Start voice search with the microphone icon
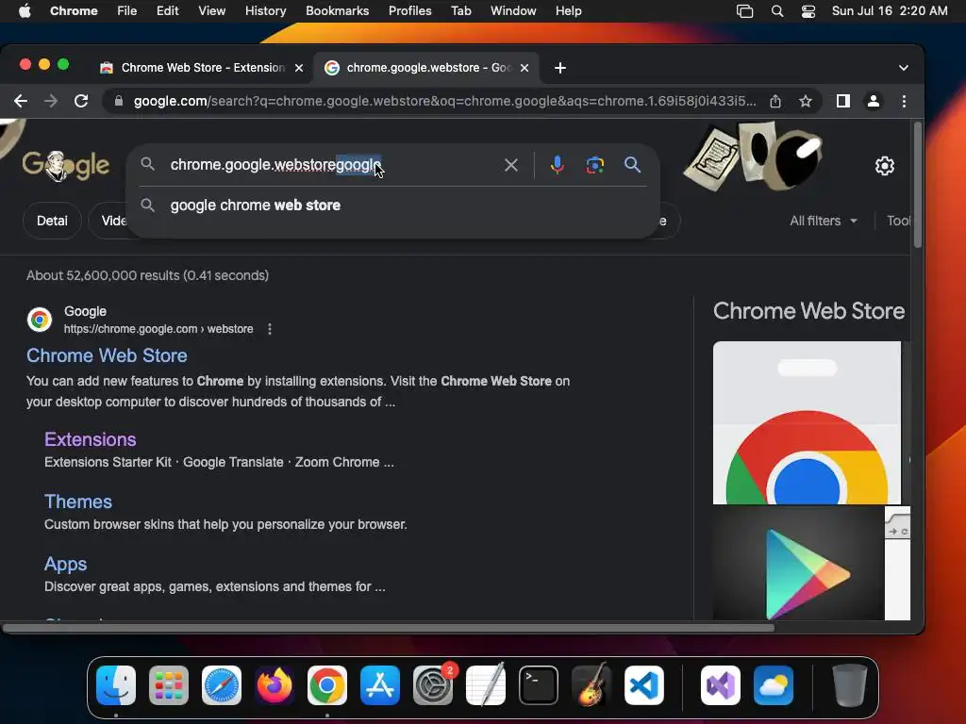This screenshot has width=966, height=724. point(557,165)
